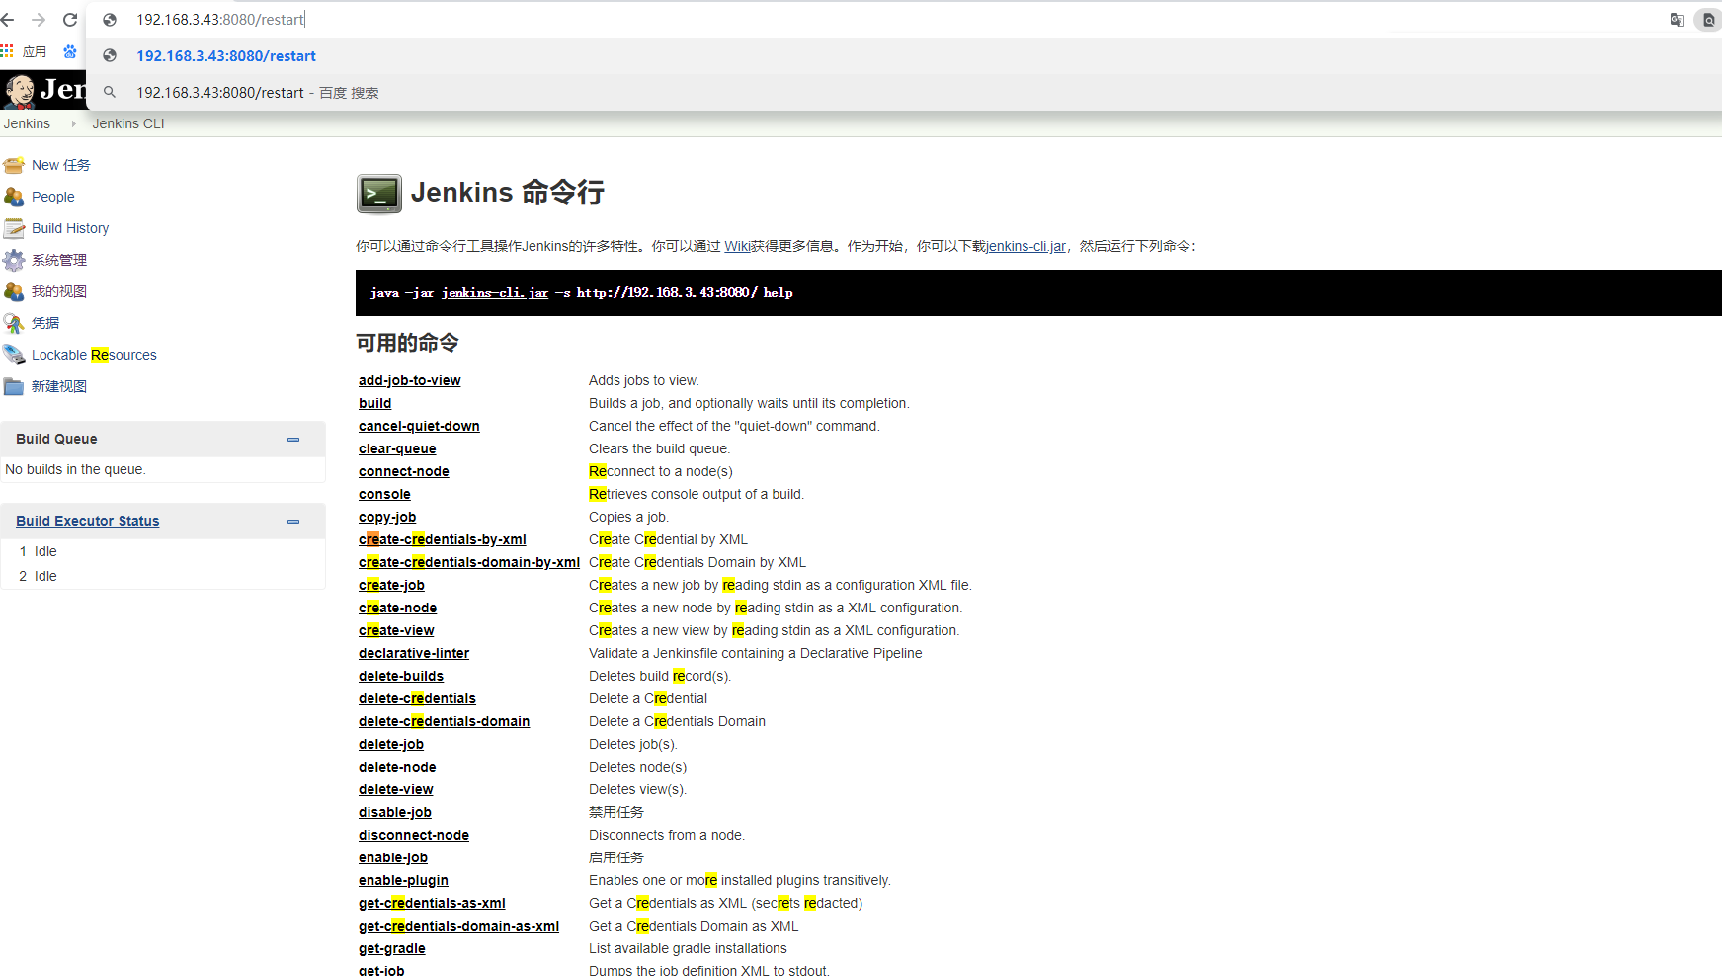Open the clear-queue command

pos(397,448)
